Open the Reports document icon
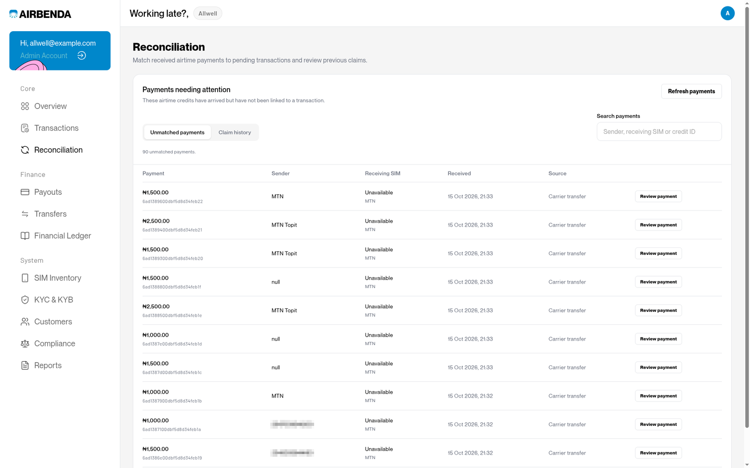 (x=25, y=365)
